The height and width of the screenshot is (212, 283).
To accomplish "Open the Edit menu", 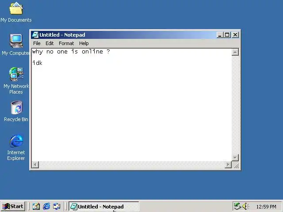I will tap(50, 43).
